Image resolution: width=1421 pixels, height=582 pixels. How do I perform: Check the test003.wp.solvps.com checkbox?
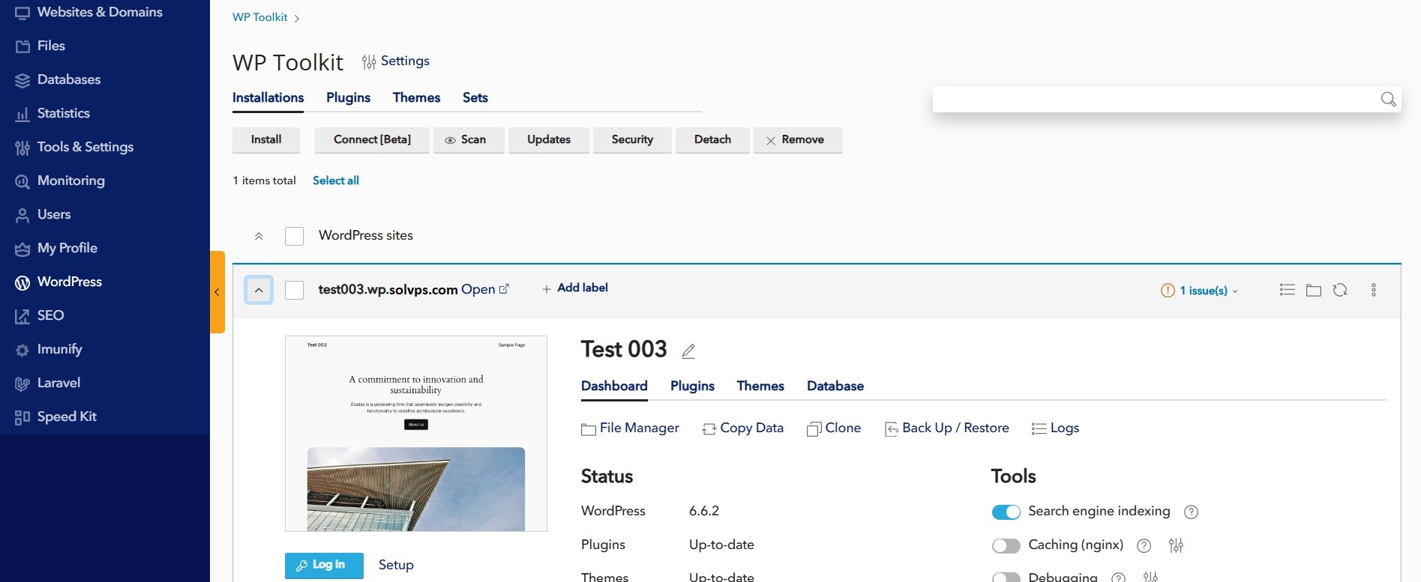click(294, 290)
